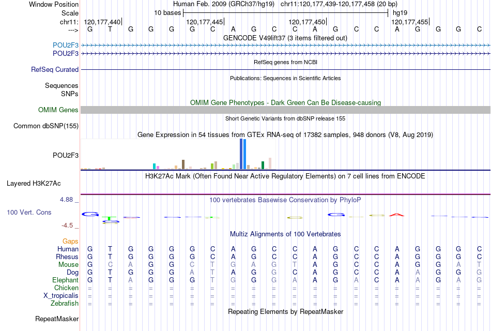
Task: Click the gray OMIM Genes item bar
Action: (x=285, y=110)
